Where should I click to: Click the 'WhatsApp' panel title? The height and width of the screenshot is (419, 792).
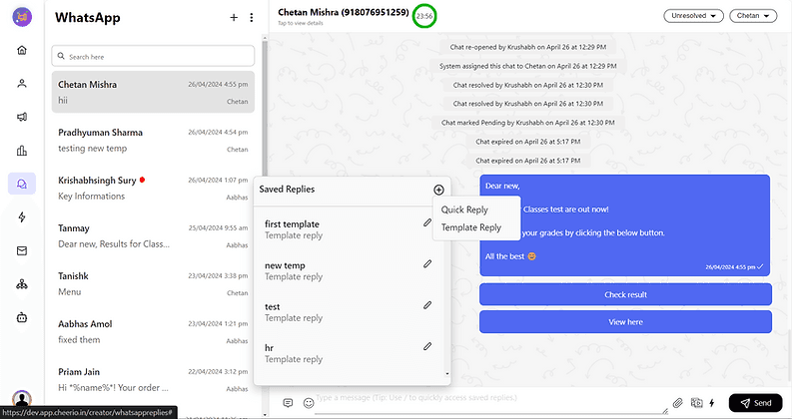[87, 17]
